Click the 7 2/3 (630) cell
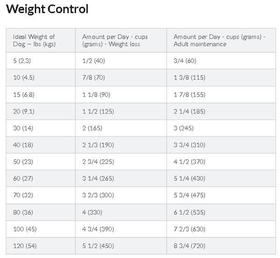This screenshot has width=280, height=258. 221,229
